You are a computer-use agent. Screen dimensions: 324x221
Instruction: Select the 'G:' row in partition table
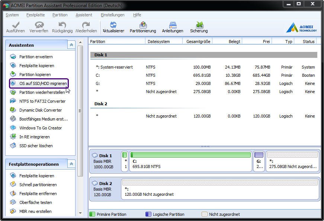(204, 83)
